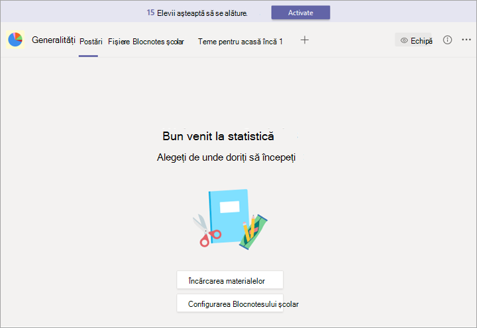The width and height of the screenshot is (477, 328).
Task: Open more options ellipsis menu
Action: tap(466, 40)
